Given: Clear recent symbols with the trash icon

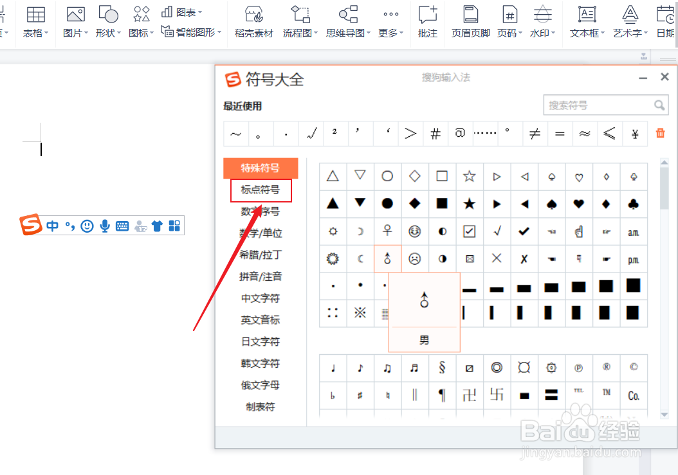Looking at the screenshot, I should pyautogui.click(x=660, y=133).
